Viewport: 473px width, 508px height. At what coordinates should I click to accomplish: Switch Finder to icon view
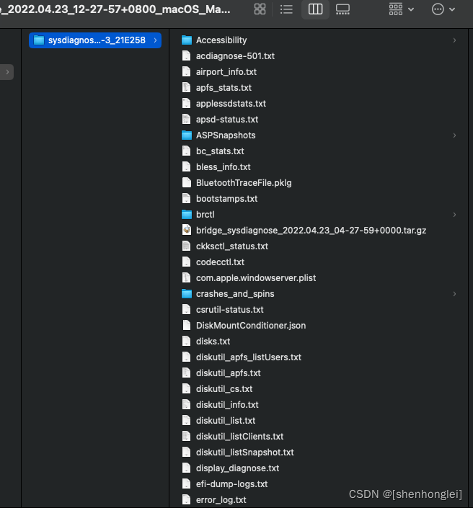point(260,9)
